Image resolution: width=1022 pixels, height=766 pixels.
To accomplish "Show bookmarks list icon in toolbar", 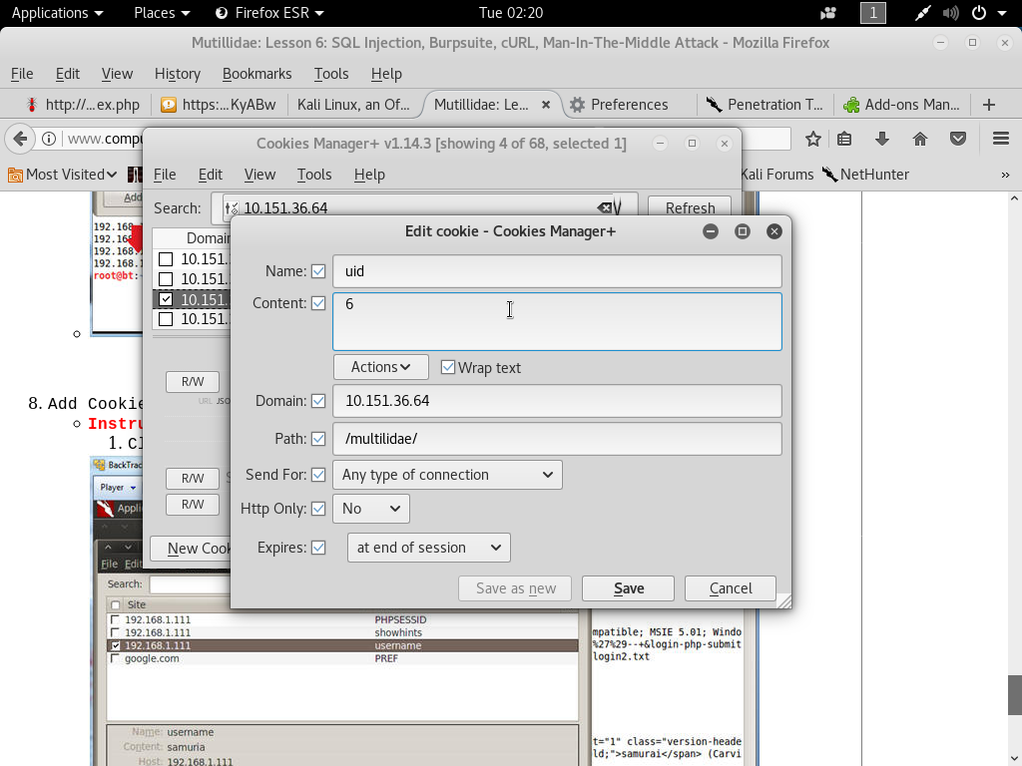I will pyautogui.click(x=844, y=139).
